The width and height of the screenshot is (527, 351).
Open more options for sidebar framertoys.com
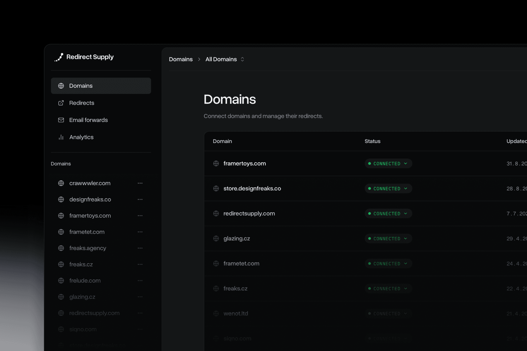(140, 216)
